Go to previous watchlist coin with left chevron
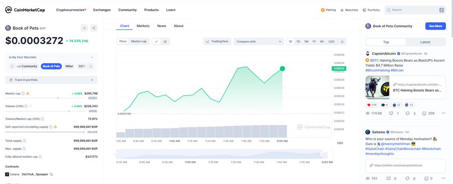453x184 pixels. [12, 66]
